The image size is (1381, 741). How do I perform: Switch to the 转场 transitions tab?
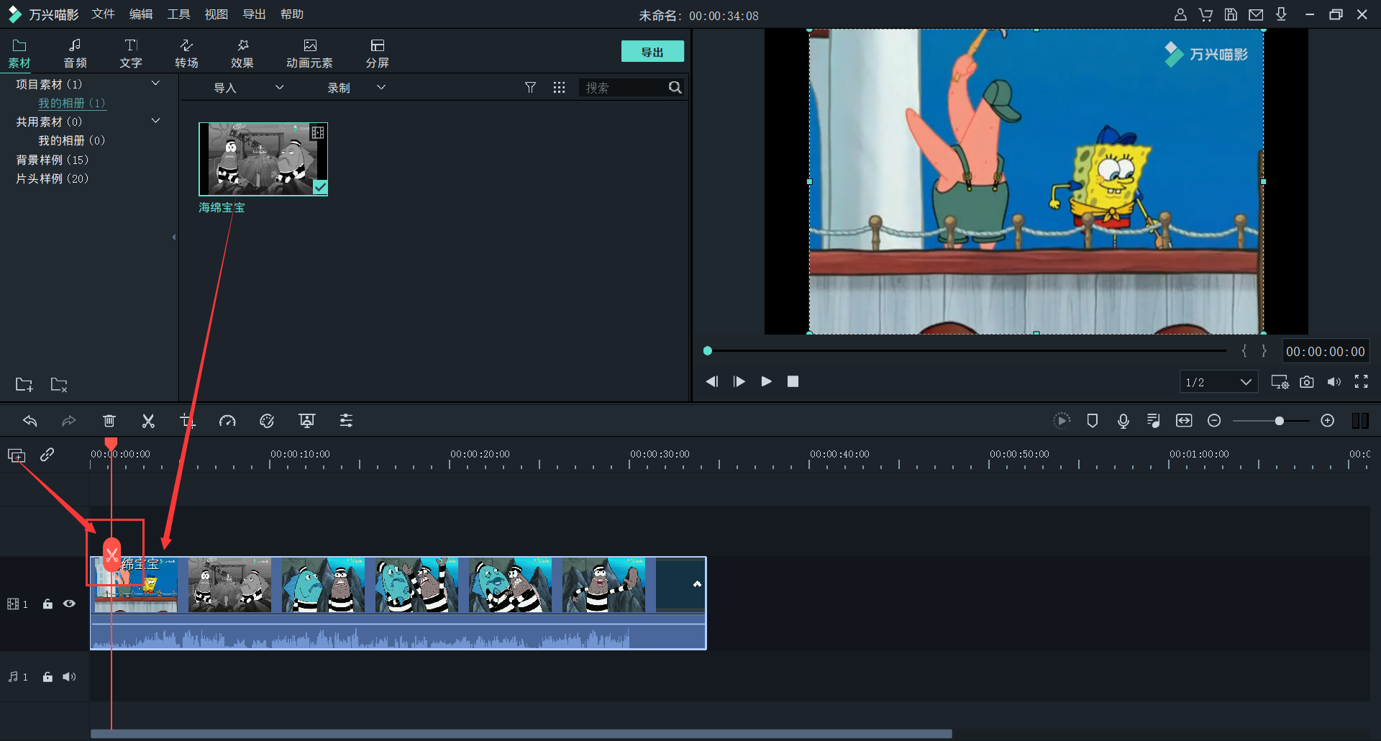186,53
